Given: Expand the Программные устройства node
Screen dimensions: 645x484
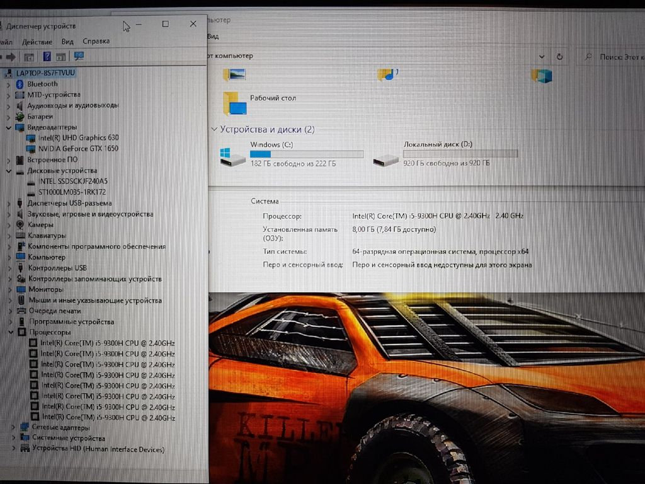Looking at the screenshot, I should click(11, 322).
